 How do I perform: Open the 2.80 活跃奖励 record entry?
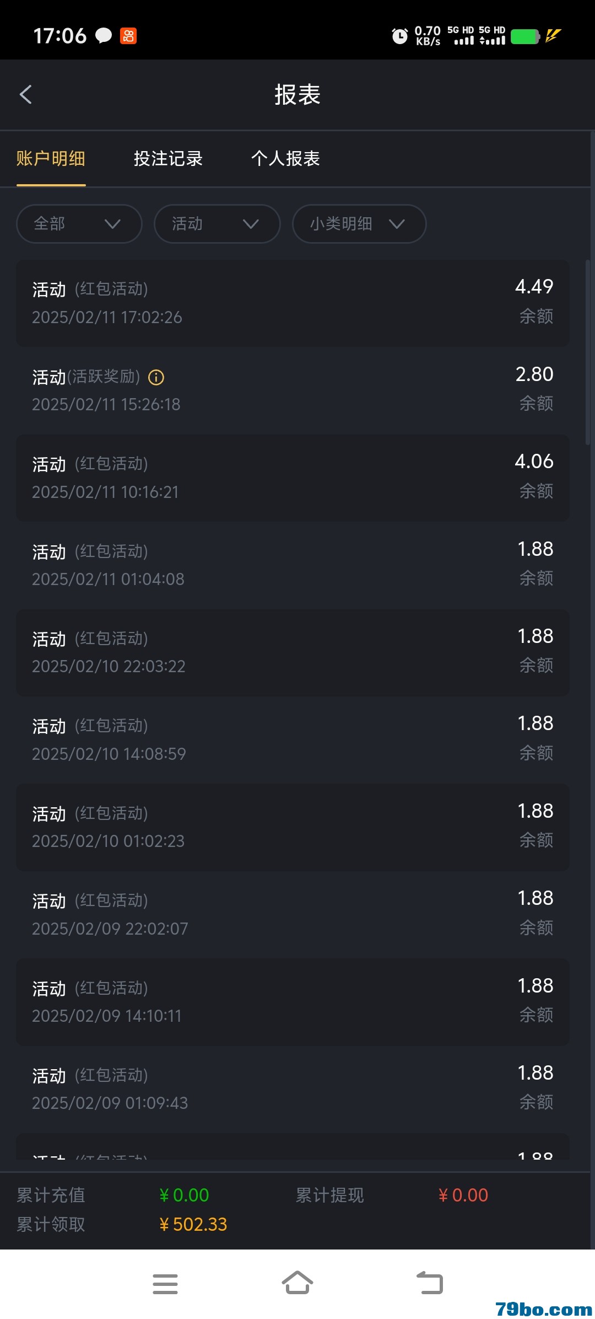[x=292, y=390]
